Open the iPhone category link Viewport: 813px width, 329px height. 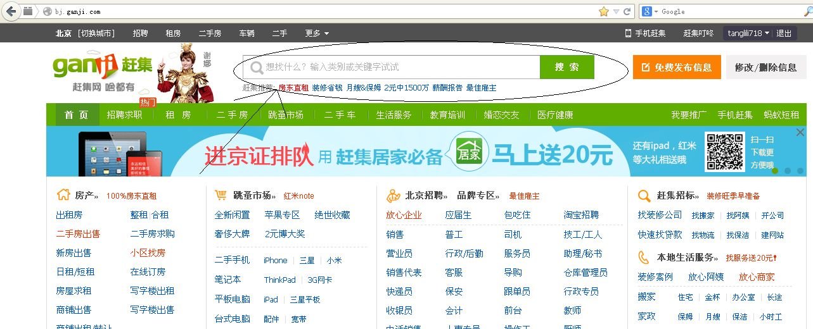coord(276,261)
